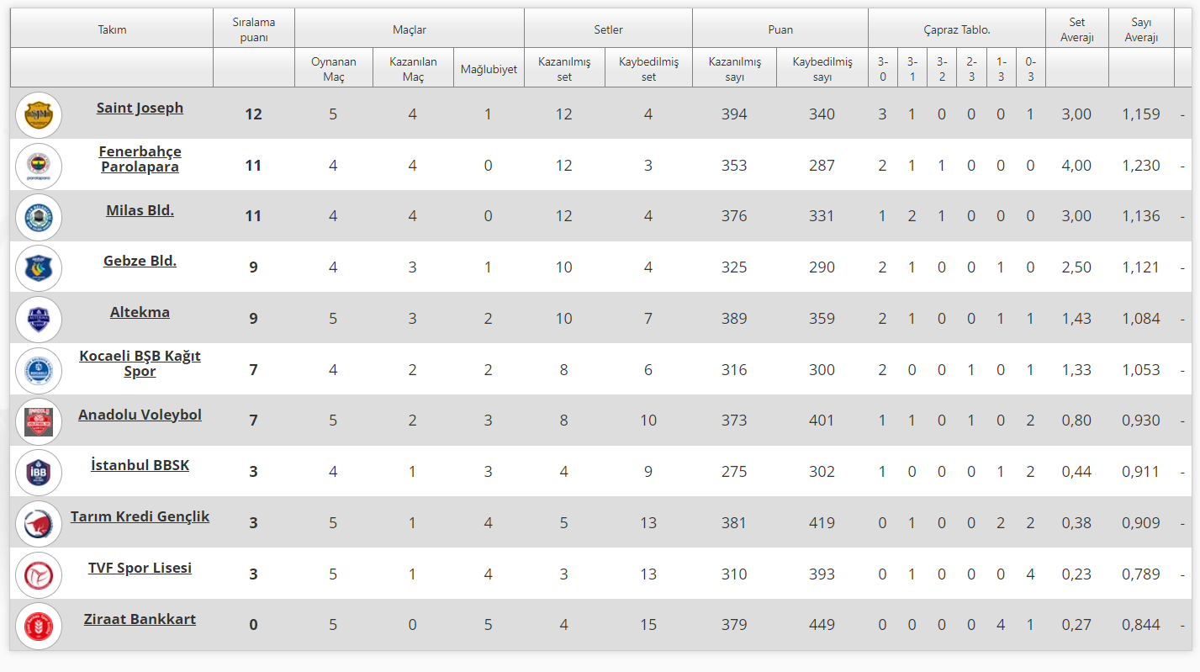The width and height of the screenshot is (1200, 672).
Task: Click the Takım column header
Action: (x=112, y=29)
